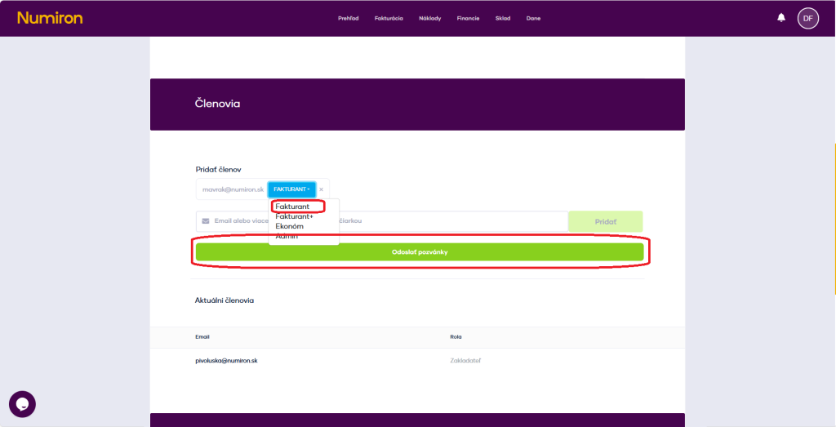Pick the Ekonóm role option
Screen dimensions: 836x427
tap(290, 226)
